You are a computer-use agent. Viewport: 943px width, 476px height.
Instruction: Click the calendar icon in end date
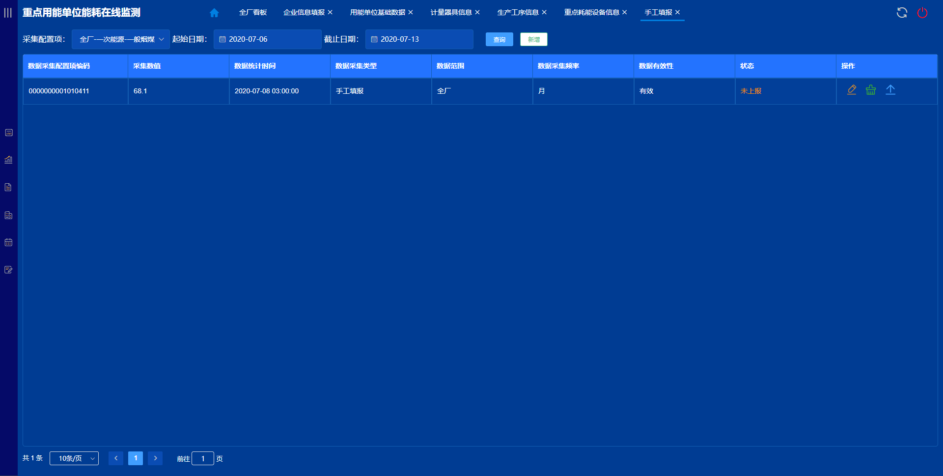coord(374,39)
